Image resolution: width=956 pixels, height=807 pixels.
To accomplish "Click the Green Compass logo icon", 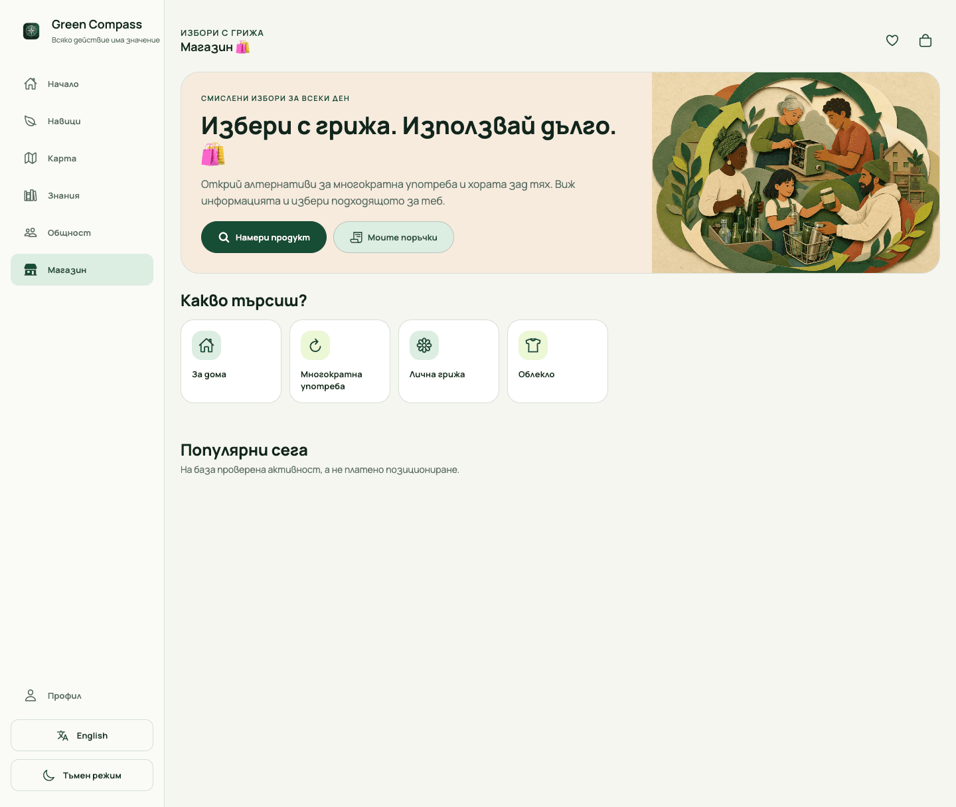I will [x=31, y=31].
